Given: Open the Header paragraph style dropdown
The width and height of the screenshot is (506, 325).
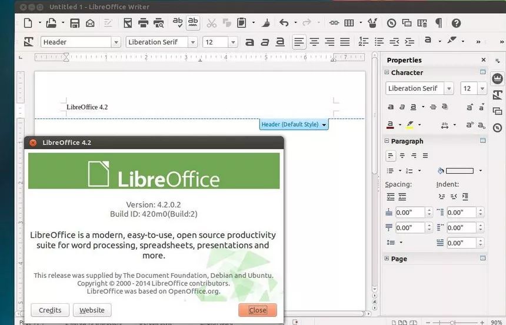Looking at the screenshot, I should tap(115, 42).
